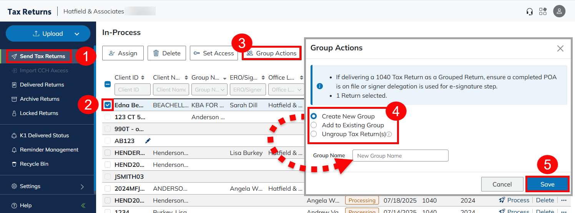Collapse sidebar with double chevron icon
The height and width of the screenshot is (213, 575).
pos(83,205)
